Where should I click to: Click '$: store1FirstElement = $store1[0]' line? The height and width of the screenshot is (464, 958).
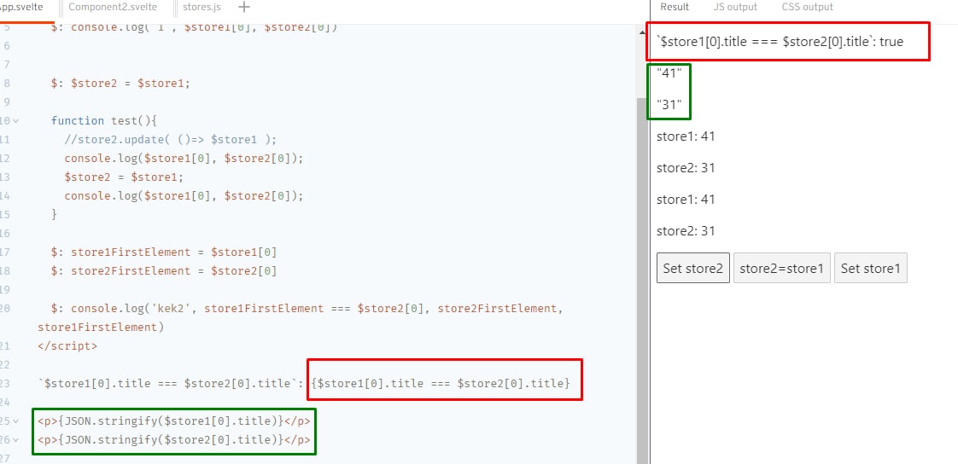tap(164, 252)
